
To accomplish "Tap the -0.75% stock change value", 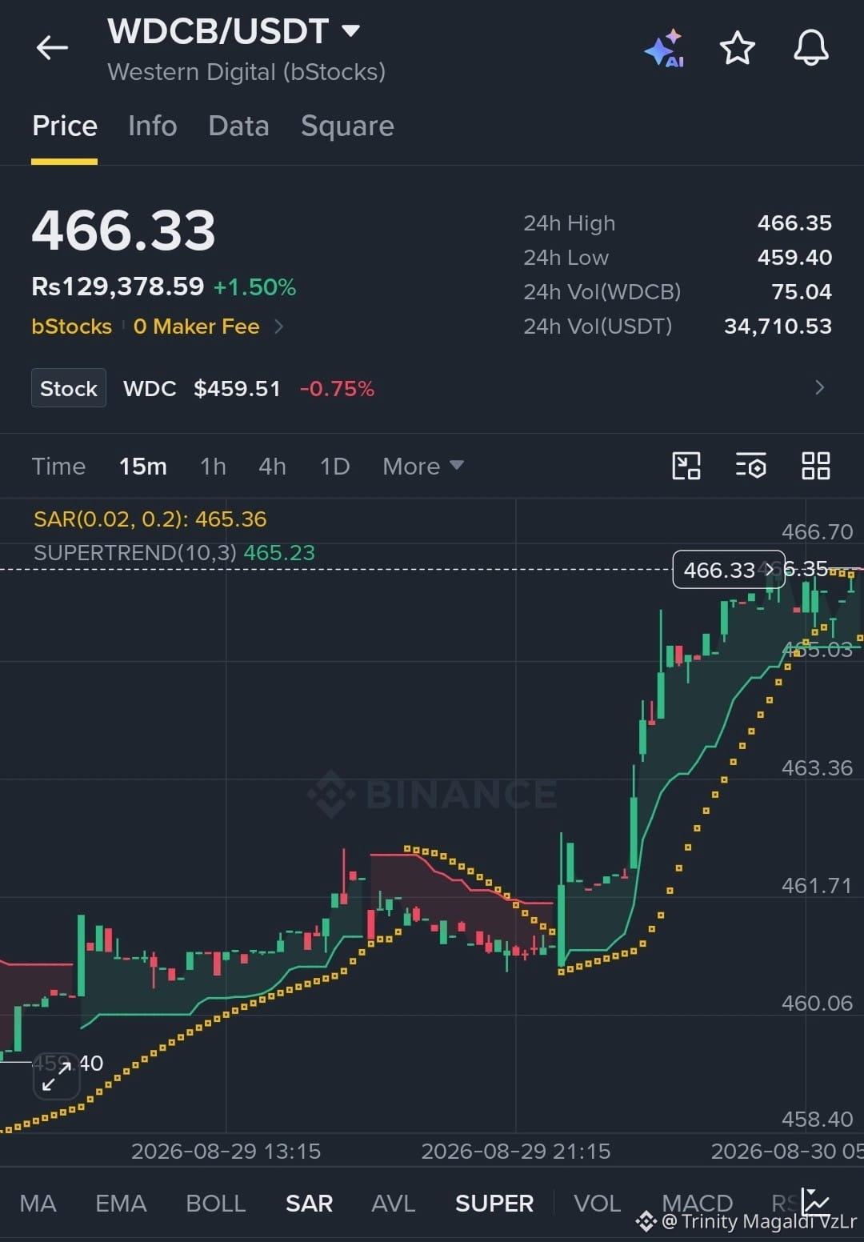I will click(337, 388).
